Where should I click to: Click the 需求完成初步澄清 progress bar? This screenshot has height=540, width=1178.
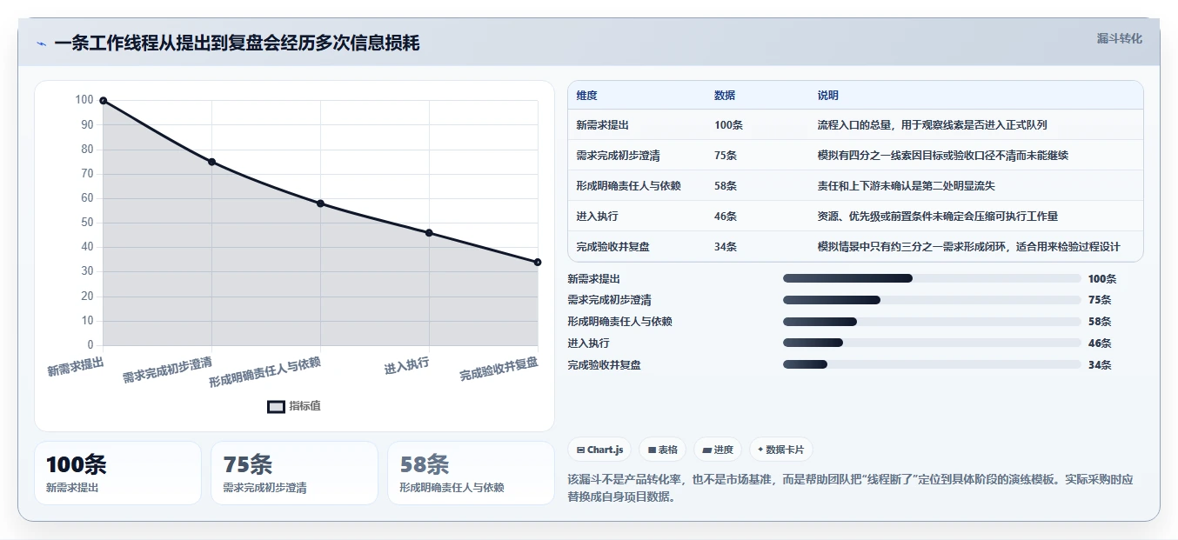point(932,300)
